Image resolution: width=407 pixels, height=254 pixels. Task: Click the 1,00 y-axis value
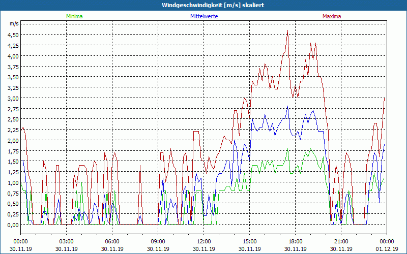pos(14,183)
